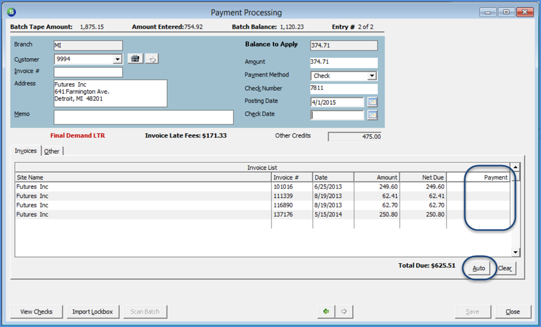541x327 pixels.
Task: Open the Check Date calendar picker
Action: coord(372,115)
